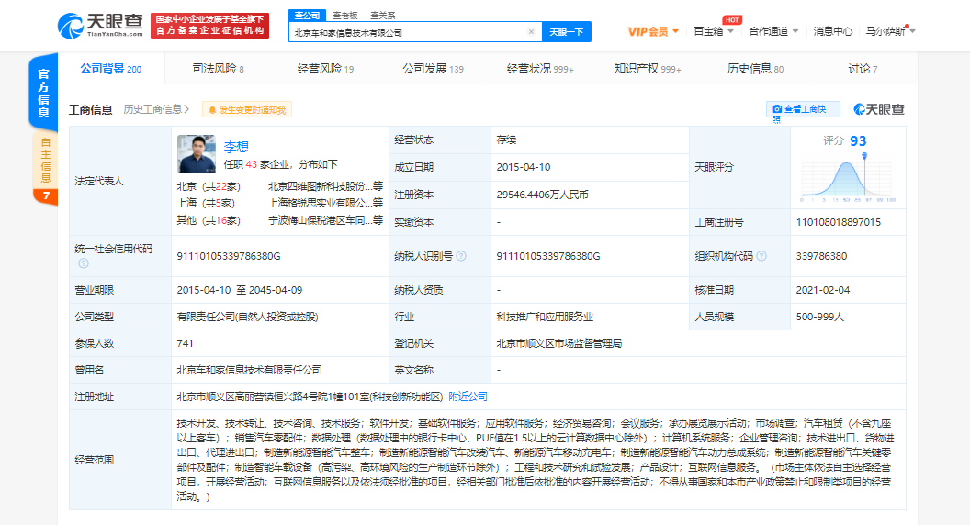
Task: Select the 查关系 search tab
Action: pyautogui.click(x=382, y=16)
